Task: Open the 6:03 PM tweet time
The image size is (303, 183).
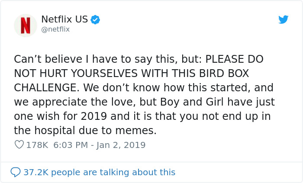Action: click(72, 145)
